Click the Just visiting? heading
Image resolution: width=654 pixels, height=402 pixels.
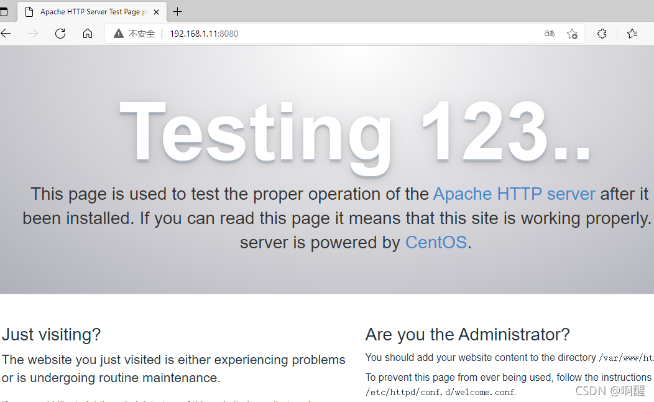[52, 334]
